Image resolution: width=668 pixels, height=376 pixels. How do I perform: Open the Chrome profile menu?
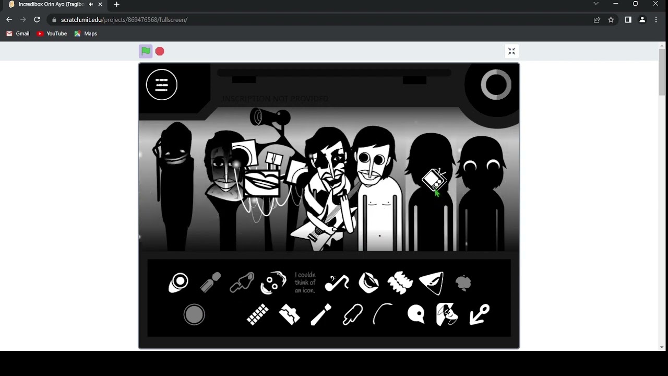coord(642,20)
